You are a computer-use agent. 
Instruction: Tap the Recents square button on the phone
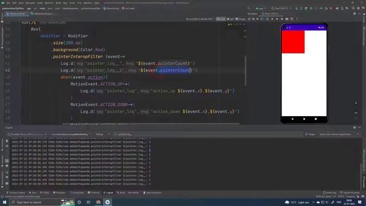coord(316,119)
